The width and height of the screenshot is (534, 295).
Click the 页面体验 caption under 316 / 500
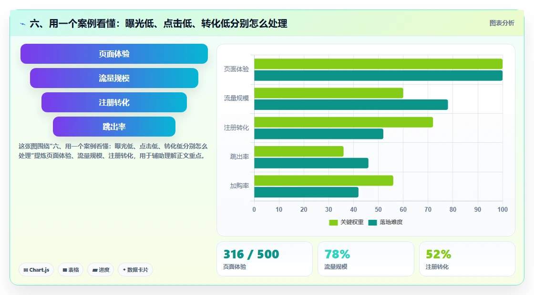coord(235,267)
